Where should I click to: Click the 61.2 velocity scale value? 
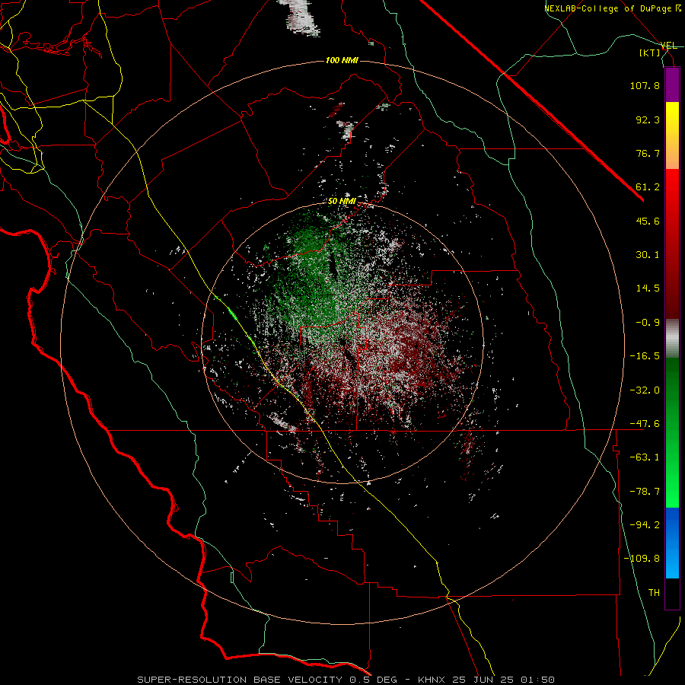click(648, 187)
